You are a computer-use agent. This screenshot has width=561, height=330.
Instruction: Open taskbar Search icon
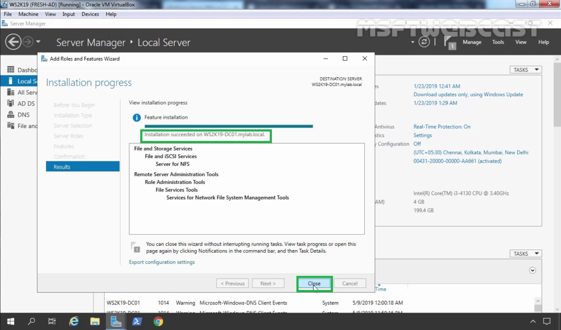pos(31,321)
